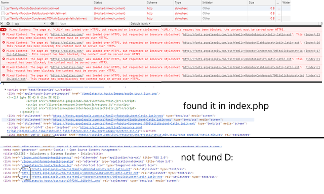This screenshot has height=194, width=324.
Task: Open the favicon.ico href link
Action: (x=47, y=165)
